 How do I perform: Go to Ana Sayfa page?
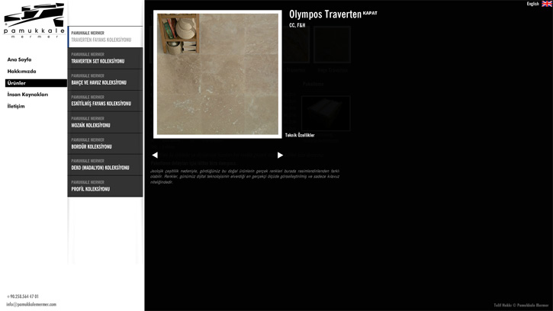click(20, 59)
